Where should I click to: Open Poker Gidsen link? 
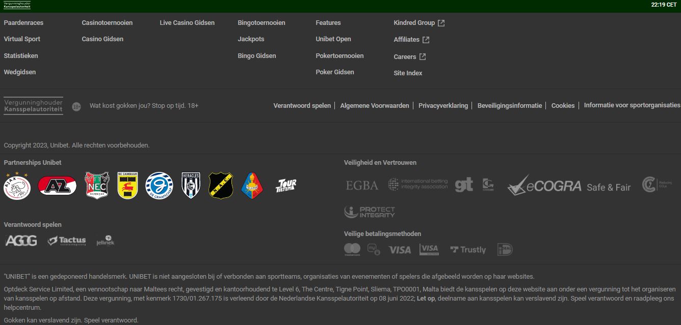[335, 72]
